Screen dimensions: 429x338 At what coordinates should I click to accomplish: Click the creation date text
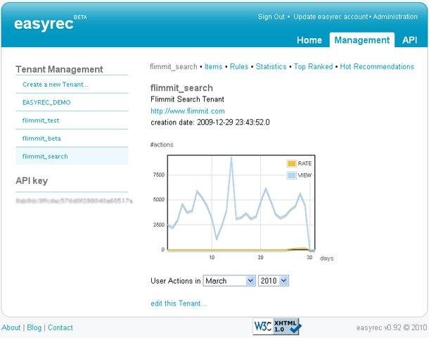click(210, 122)
